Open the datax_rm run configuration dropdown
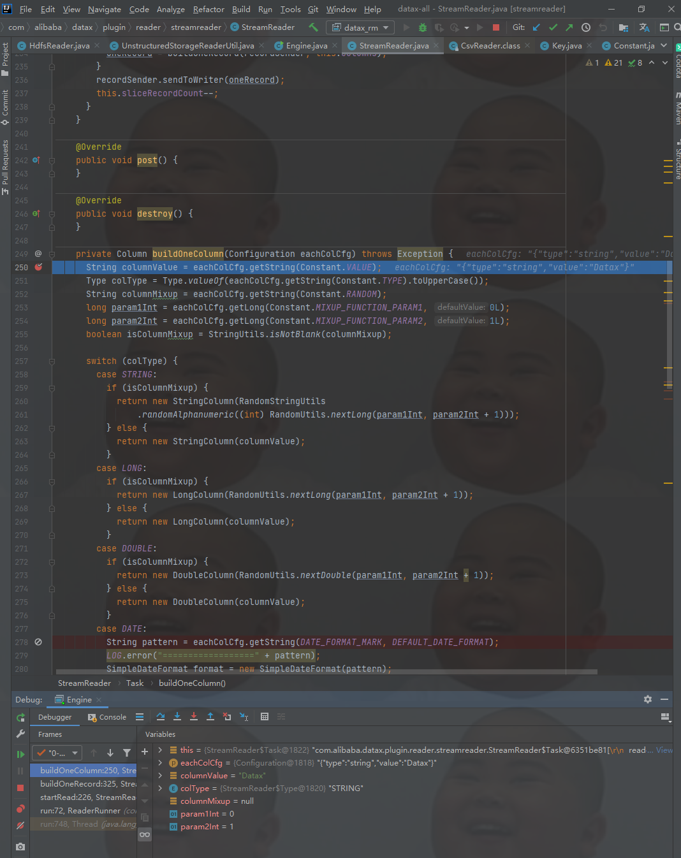 [x=360, y=27]
